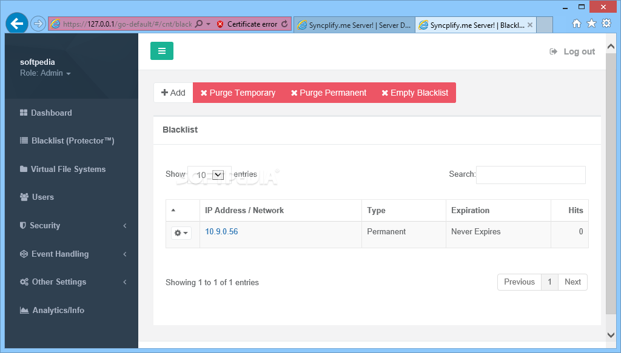This screenshot has width=621, height=353.
Task: Sort by Expiration column header
Action: 498,210
